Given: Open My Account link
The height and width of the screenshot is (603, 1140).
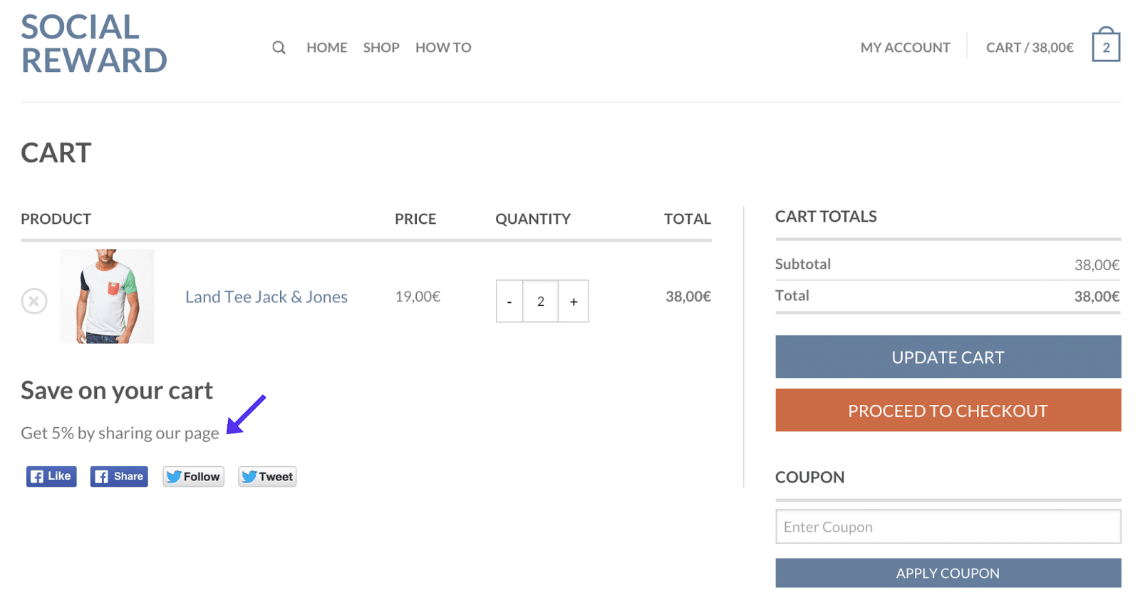Looking at the screenshot, I should pos(905,48).
